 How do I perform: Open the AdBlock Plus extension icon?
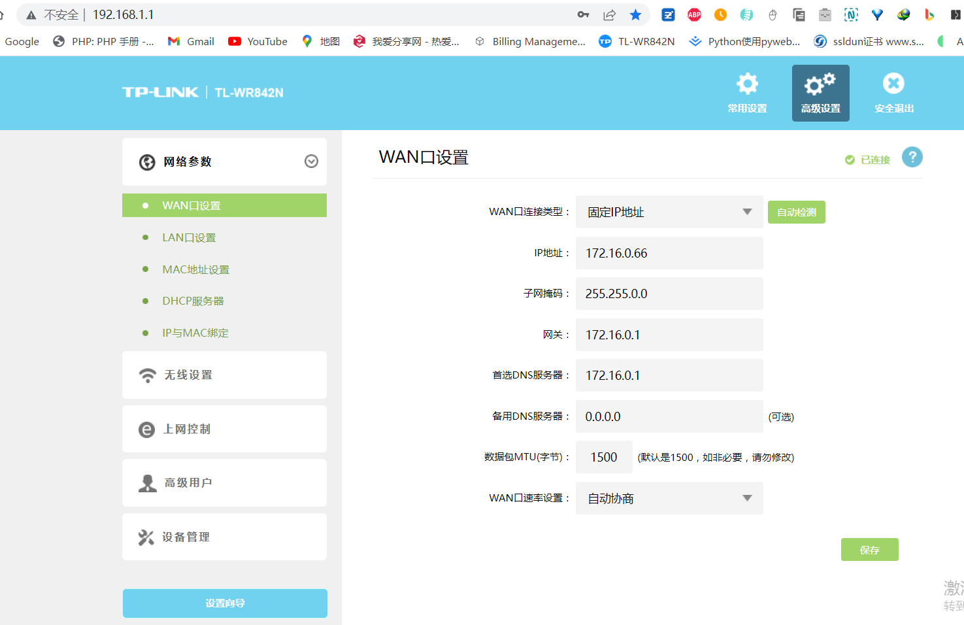(694, 14)
